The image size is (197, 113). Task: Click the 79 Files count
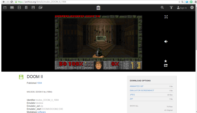point(170,107)
